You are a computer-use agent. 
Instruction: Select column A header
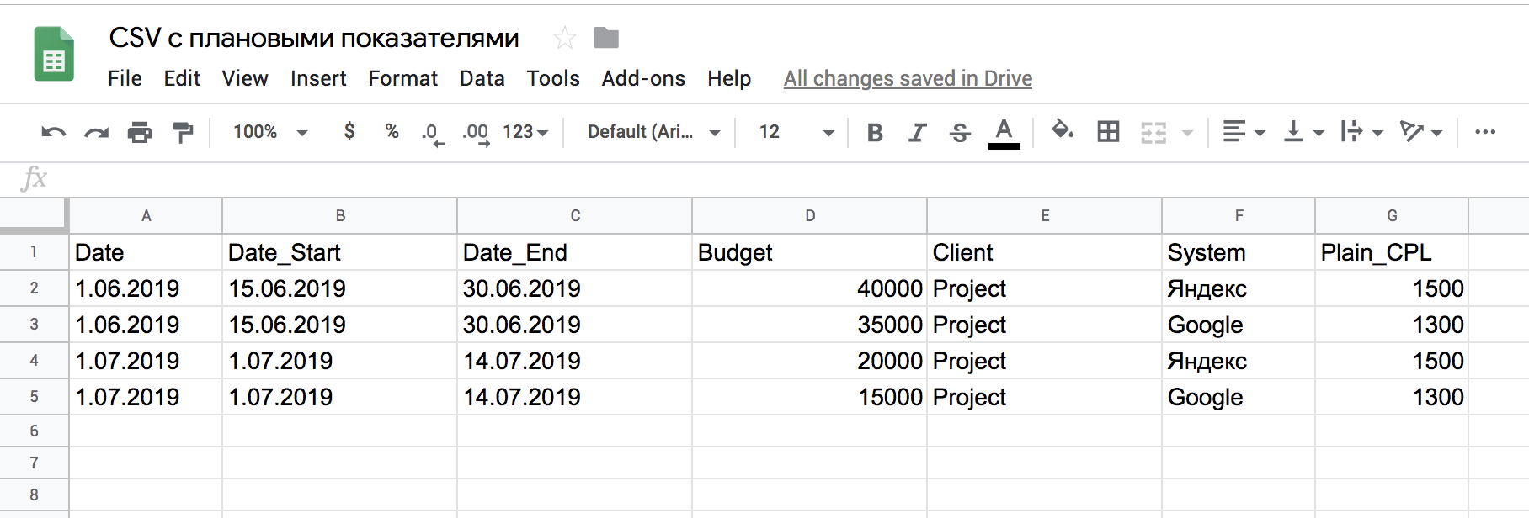146,216
